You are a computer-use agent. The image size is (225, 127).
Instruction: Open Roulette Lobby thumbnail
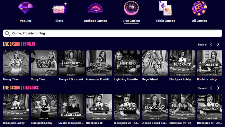[x=210, y=63]
